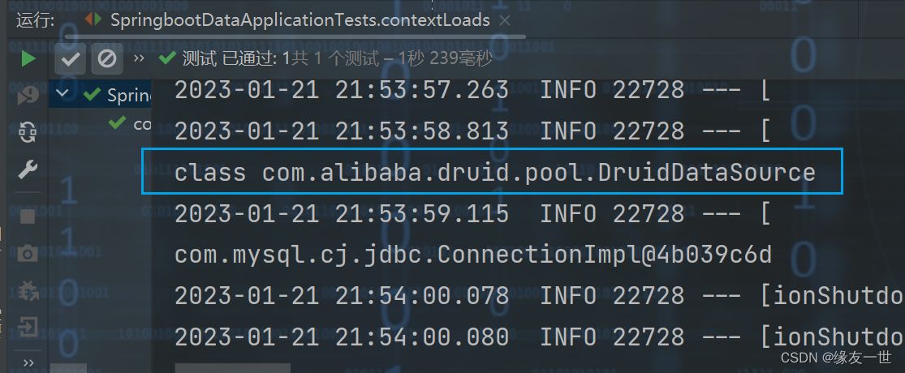This screenshot has height=373, width=905.
Task: Expand more toolbar actions chevron
Action: pyautogui.click(x=139, y=58)
